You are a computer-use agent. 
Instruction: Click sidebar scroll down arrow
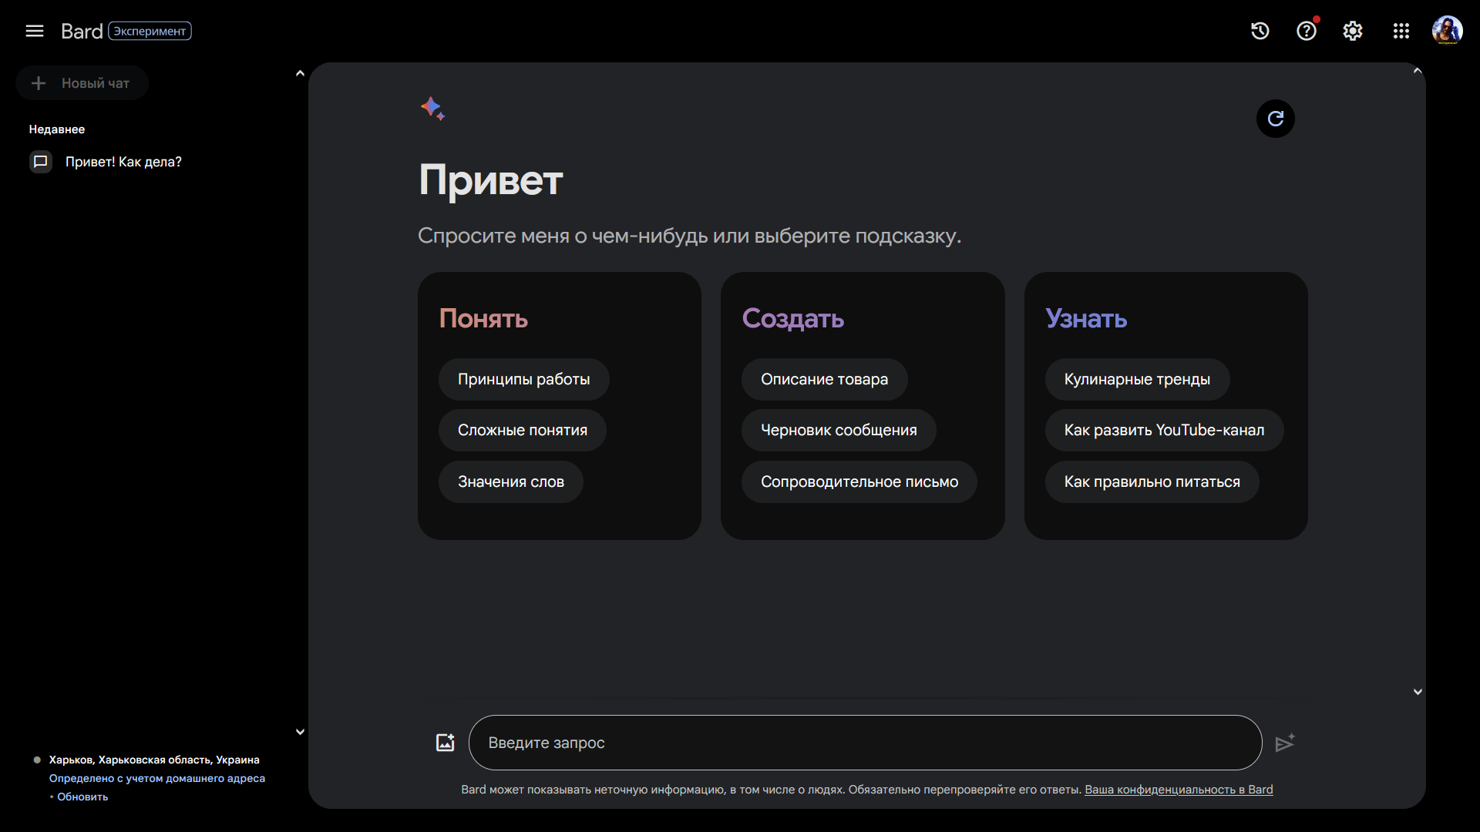click(x=300, y=732)
